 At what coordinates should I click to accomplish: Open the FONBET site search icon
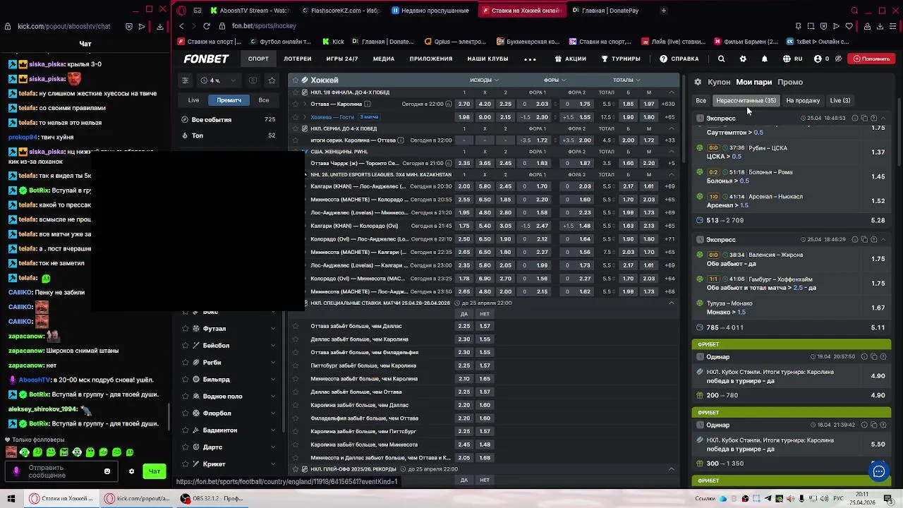(x=721, y=59)
